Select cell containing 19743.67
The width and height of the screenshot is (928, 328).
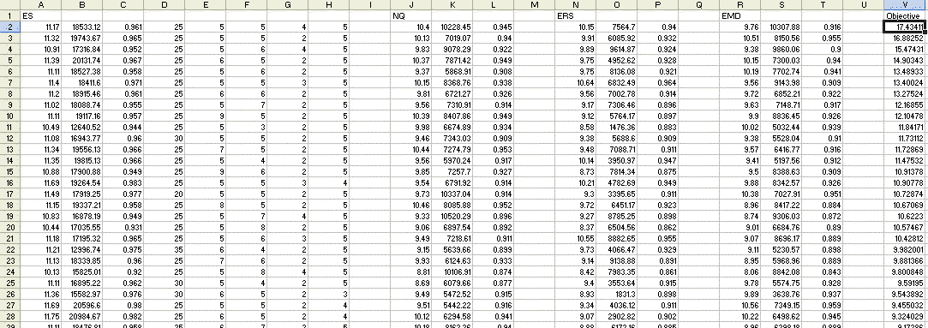tap(81, 39)
